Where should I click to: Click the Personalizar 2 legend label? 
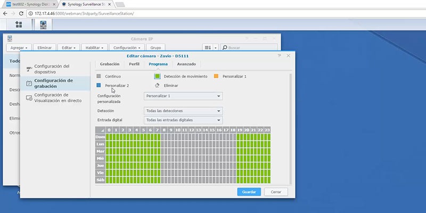(x=117, y=85)
